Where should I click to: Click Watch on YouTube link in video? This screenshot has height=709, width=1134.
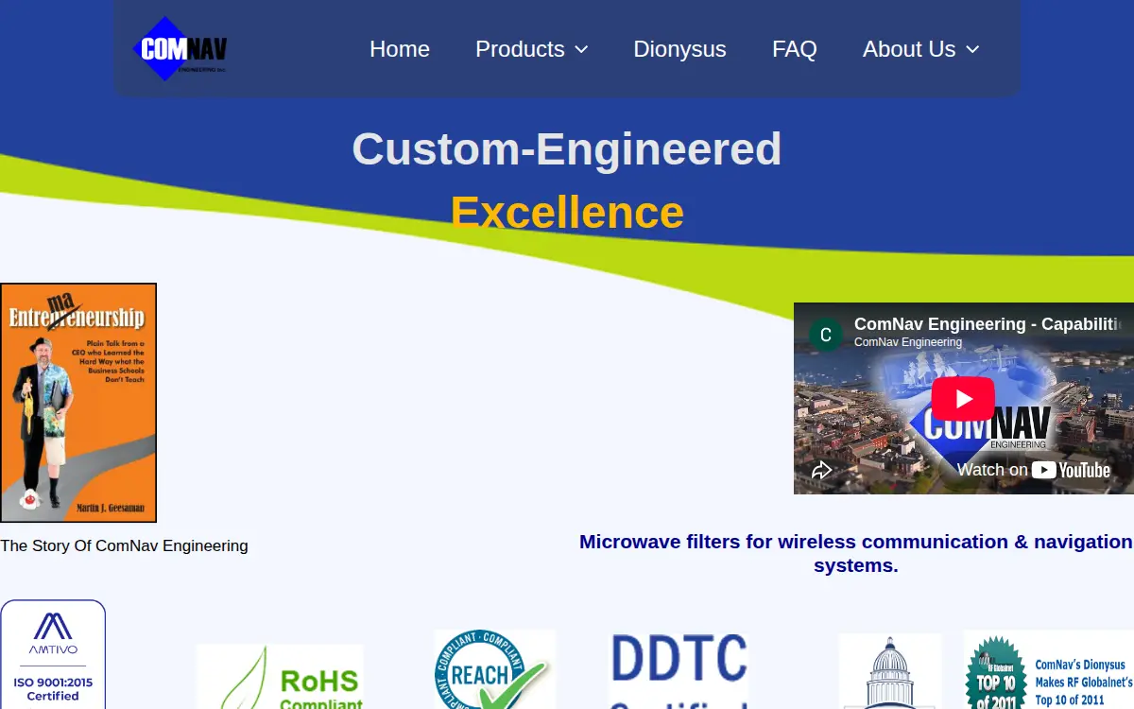click(x=1033, y=470)
